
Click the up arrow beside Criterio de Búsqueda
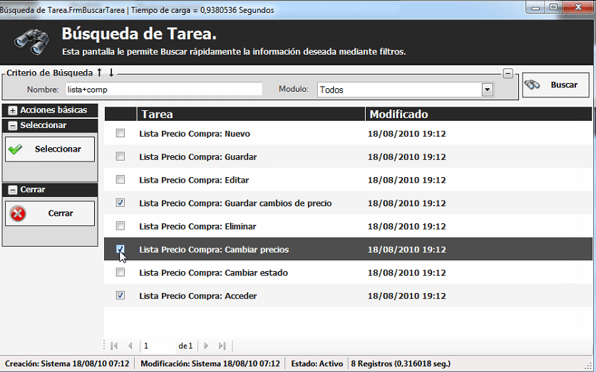(x=100, y=73)
